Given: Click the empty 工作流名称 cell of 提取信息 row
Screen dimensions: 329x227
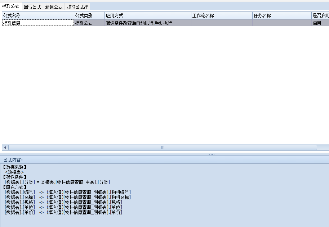Looking at the screenshot, I should [222, 23].
